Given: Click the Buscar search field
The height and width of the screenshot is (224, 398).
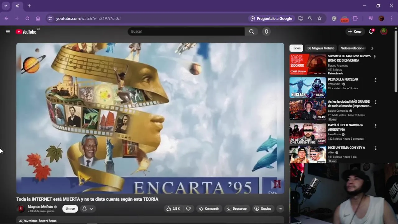Looking at the screenshot, I should [x=186, y=31].
